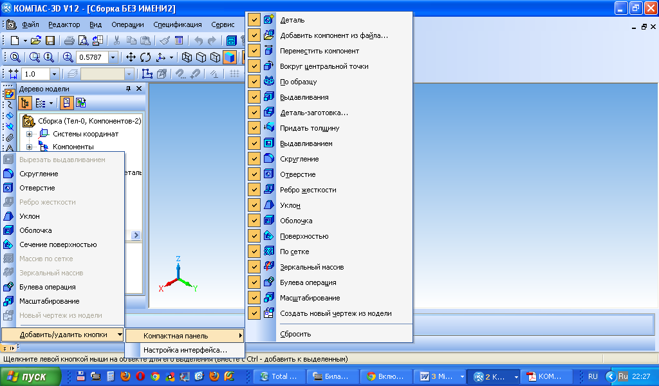This screenshot has width=659, height=386.
Task: Click the Undo arrow icon
Action: click(199, 41)
